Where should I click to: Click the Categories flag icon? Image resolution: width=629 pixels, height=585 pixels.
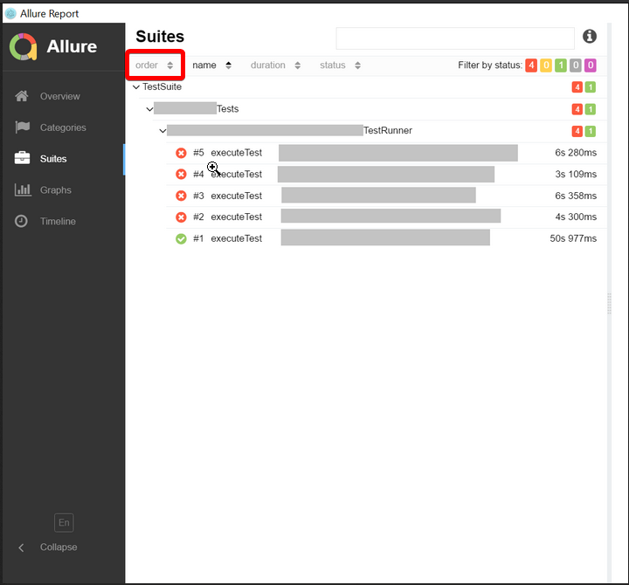22,127
